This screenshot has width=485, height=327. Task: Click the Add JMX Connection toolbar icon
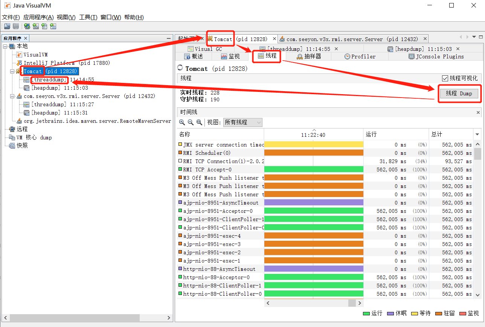[36, 26]
